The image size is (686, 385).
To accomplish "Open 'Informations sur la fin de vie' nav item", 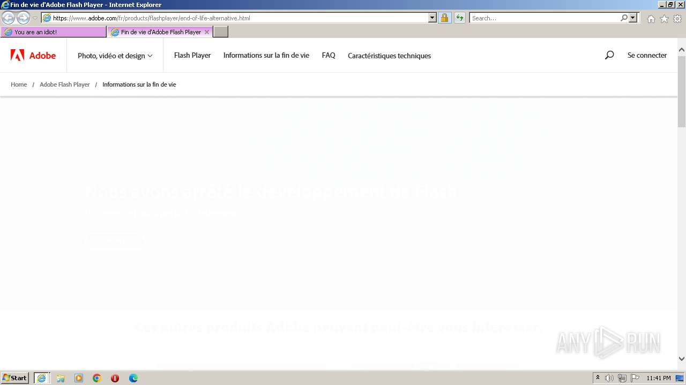I will (266, 55).
